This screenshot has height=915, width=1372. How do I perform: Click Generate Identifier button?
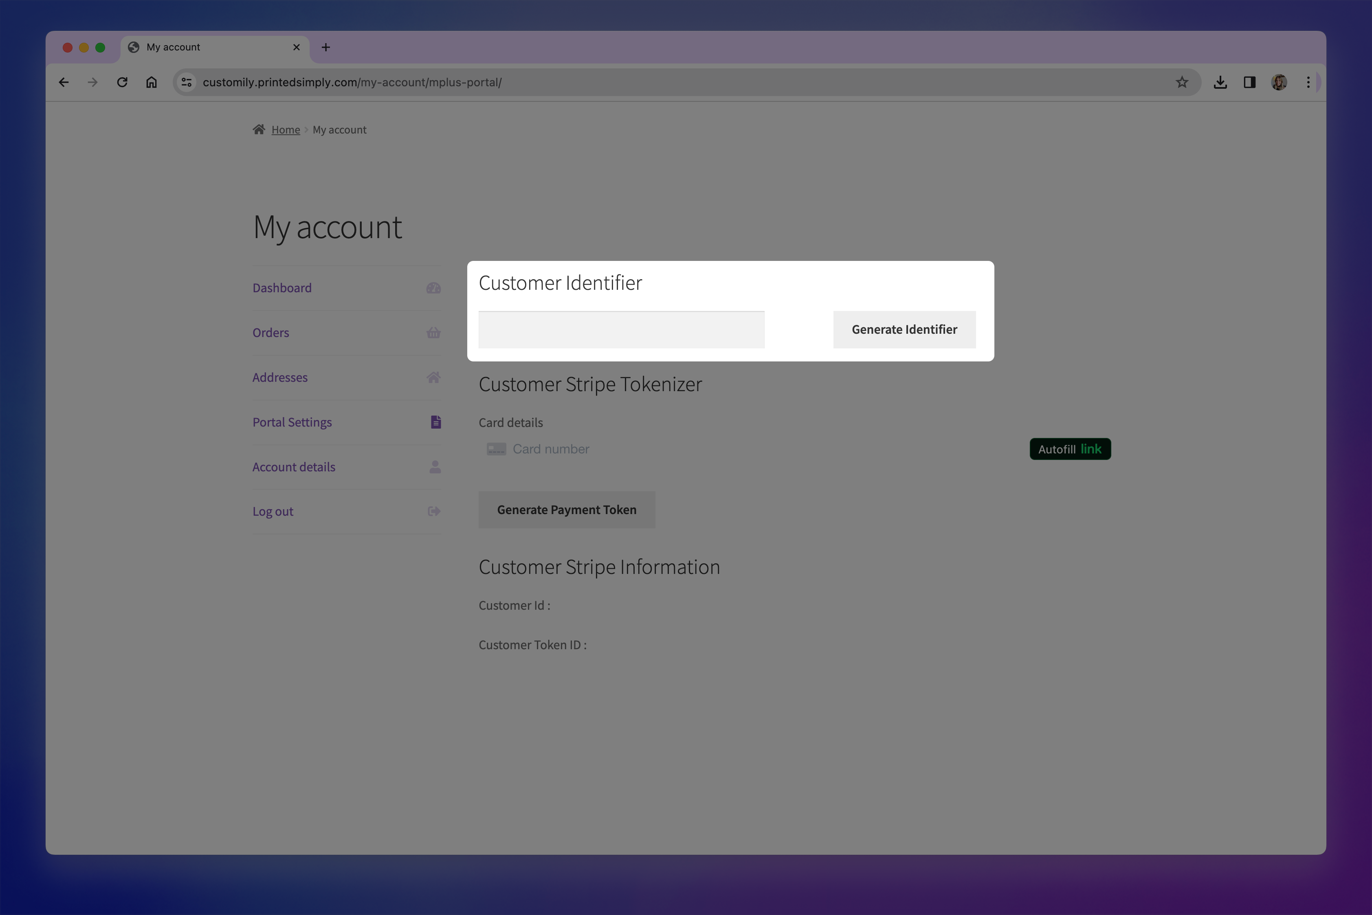[904, 330]
